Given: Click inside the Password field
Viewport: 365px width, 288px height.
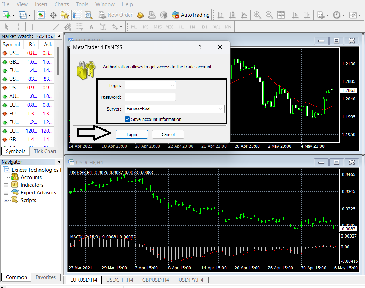Looking at the screenshot, I should coord(150,97).
